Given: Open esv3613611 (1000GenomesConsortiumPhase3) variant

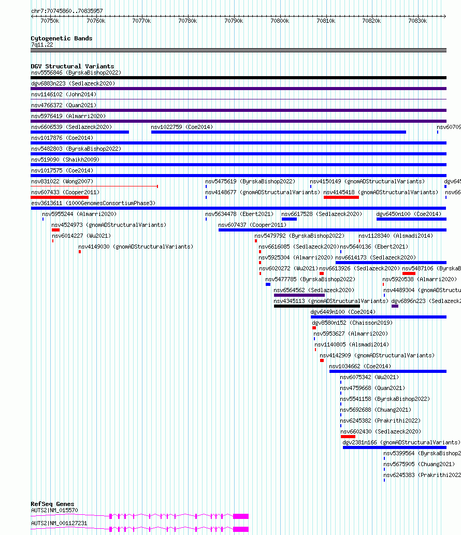Looking at the screenshot, I should pos(93,204).
